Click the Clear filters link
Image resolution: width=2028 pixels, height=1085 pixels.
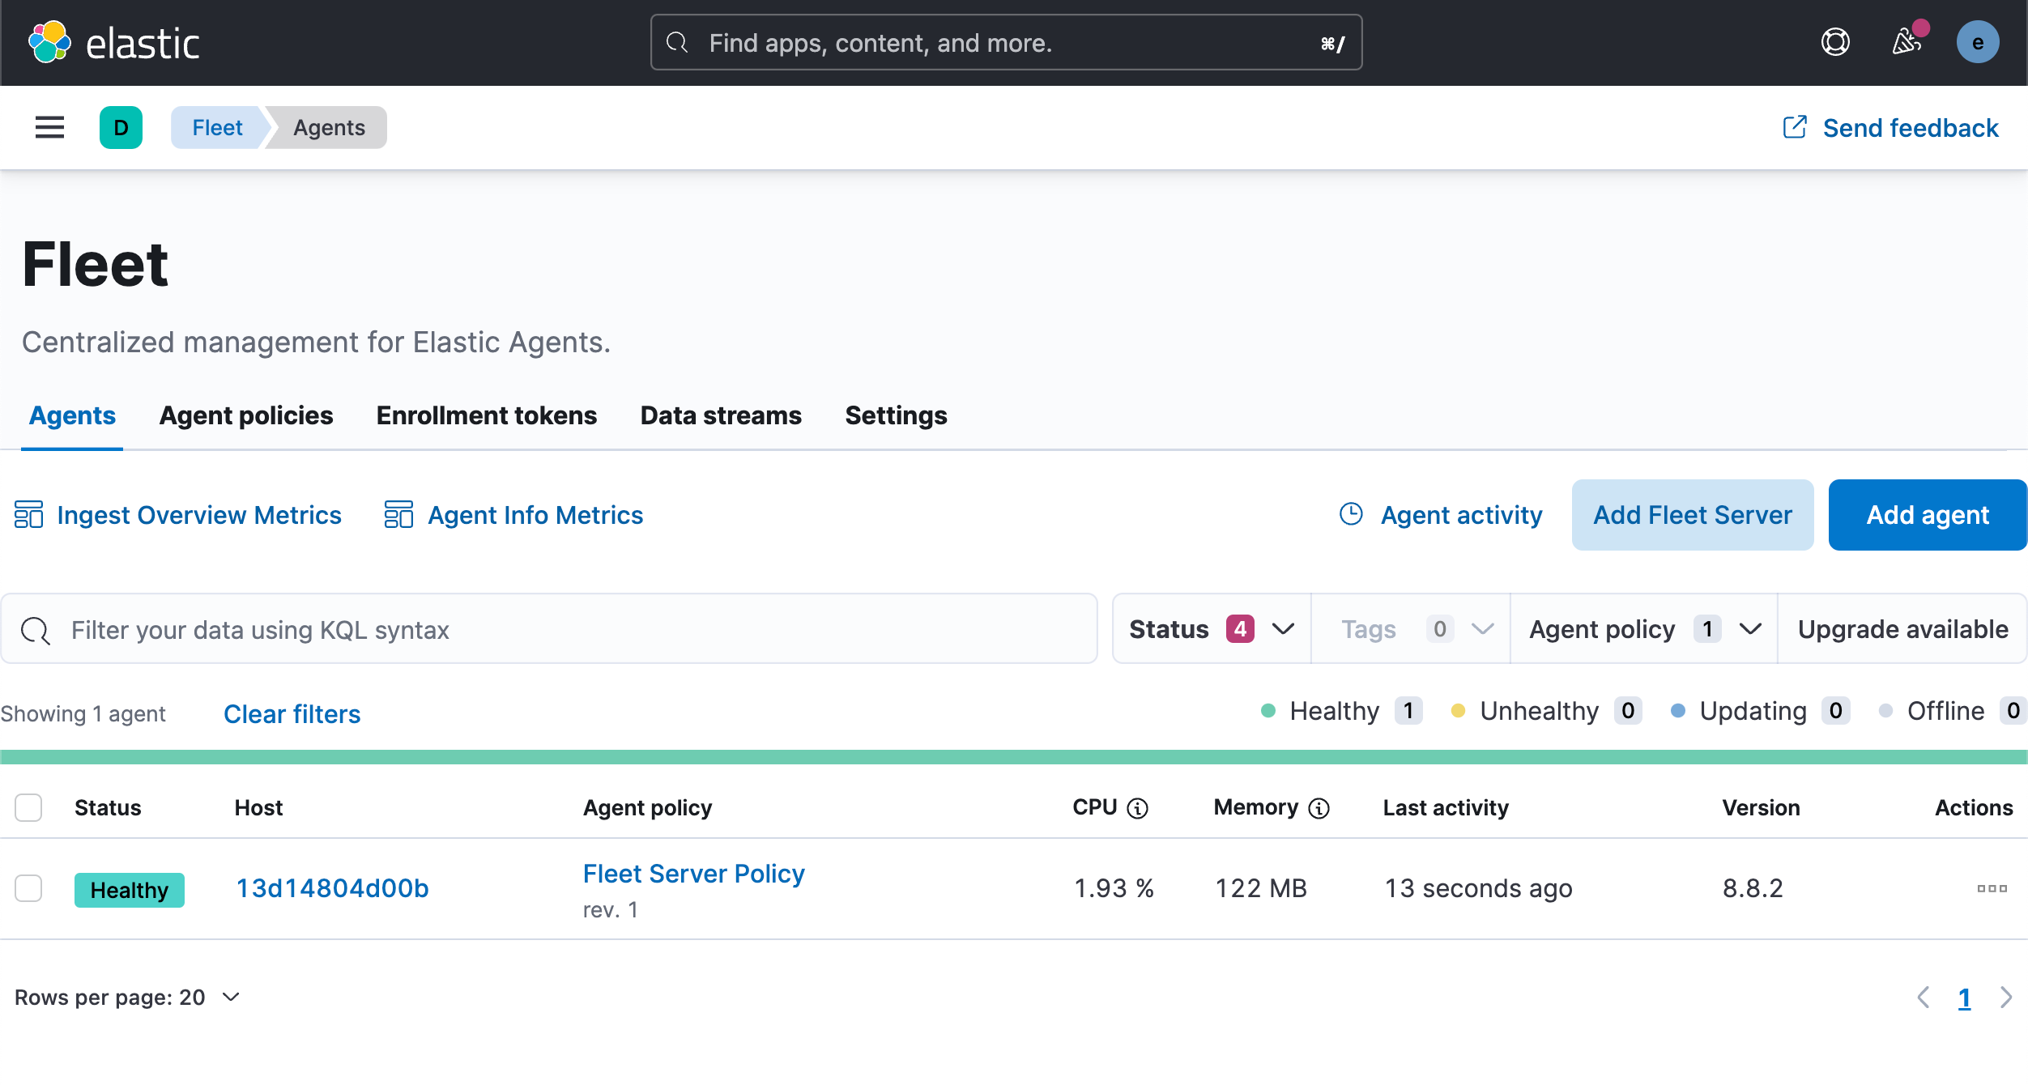(x=292, y=714)
